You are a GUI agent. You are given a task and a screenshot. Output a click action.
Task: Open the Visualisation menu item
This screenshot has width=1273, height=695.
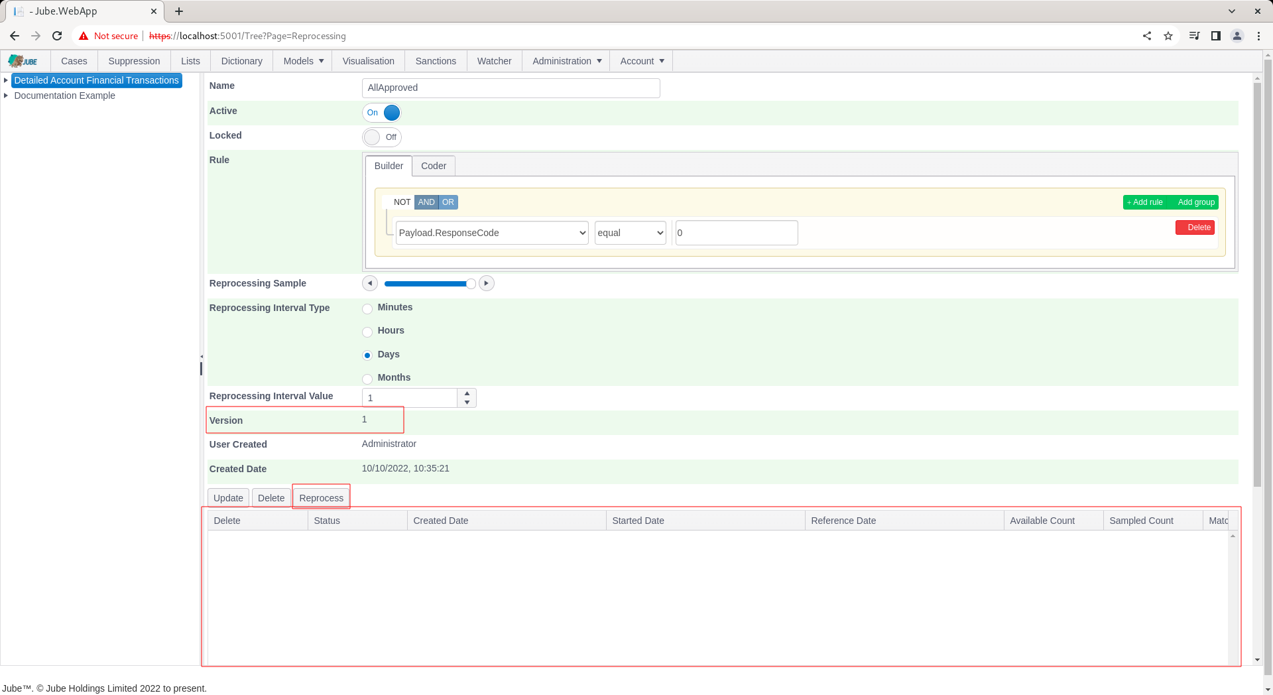click(368, 61)
